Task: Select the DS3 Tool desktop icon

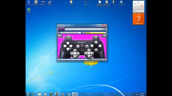Action: pos(50,3)
